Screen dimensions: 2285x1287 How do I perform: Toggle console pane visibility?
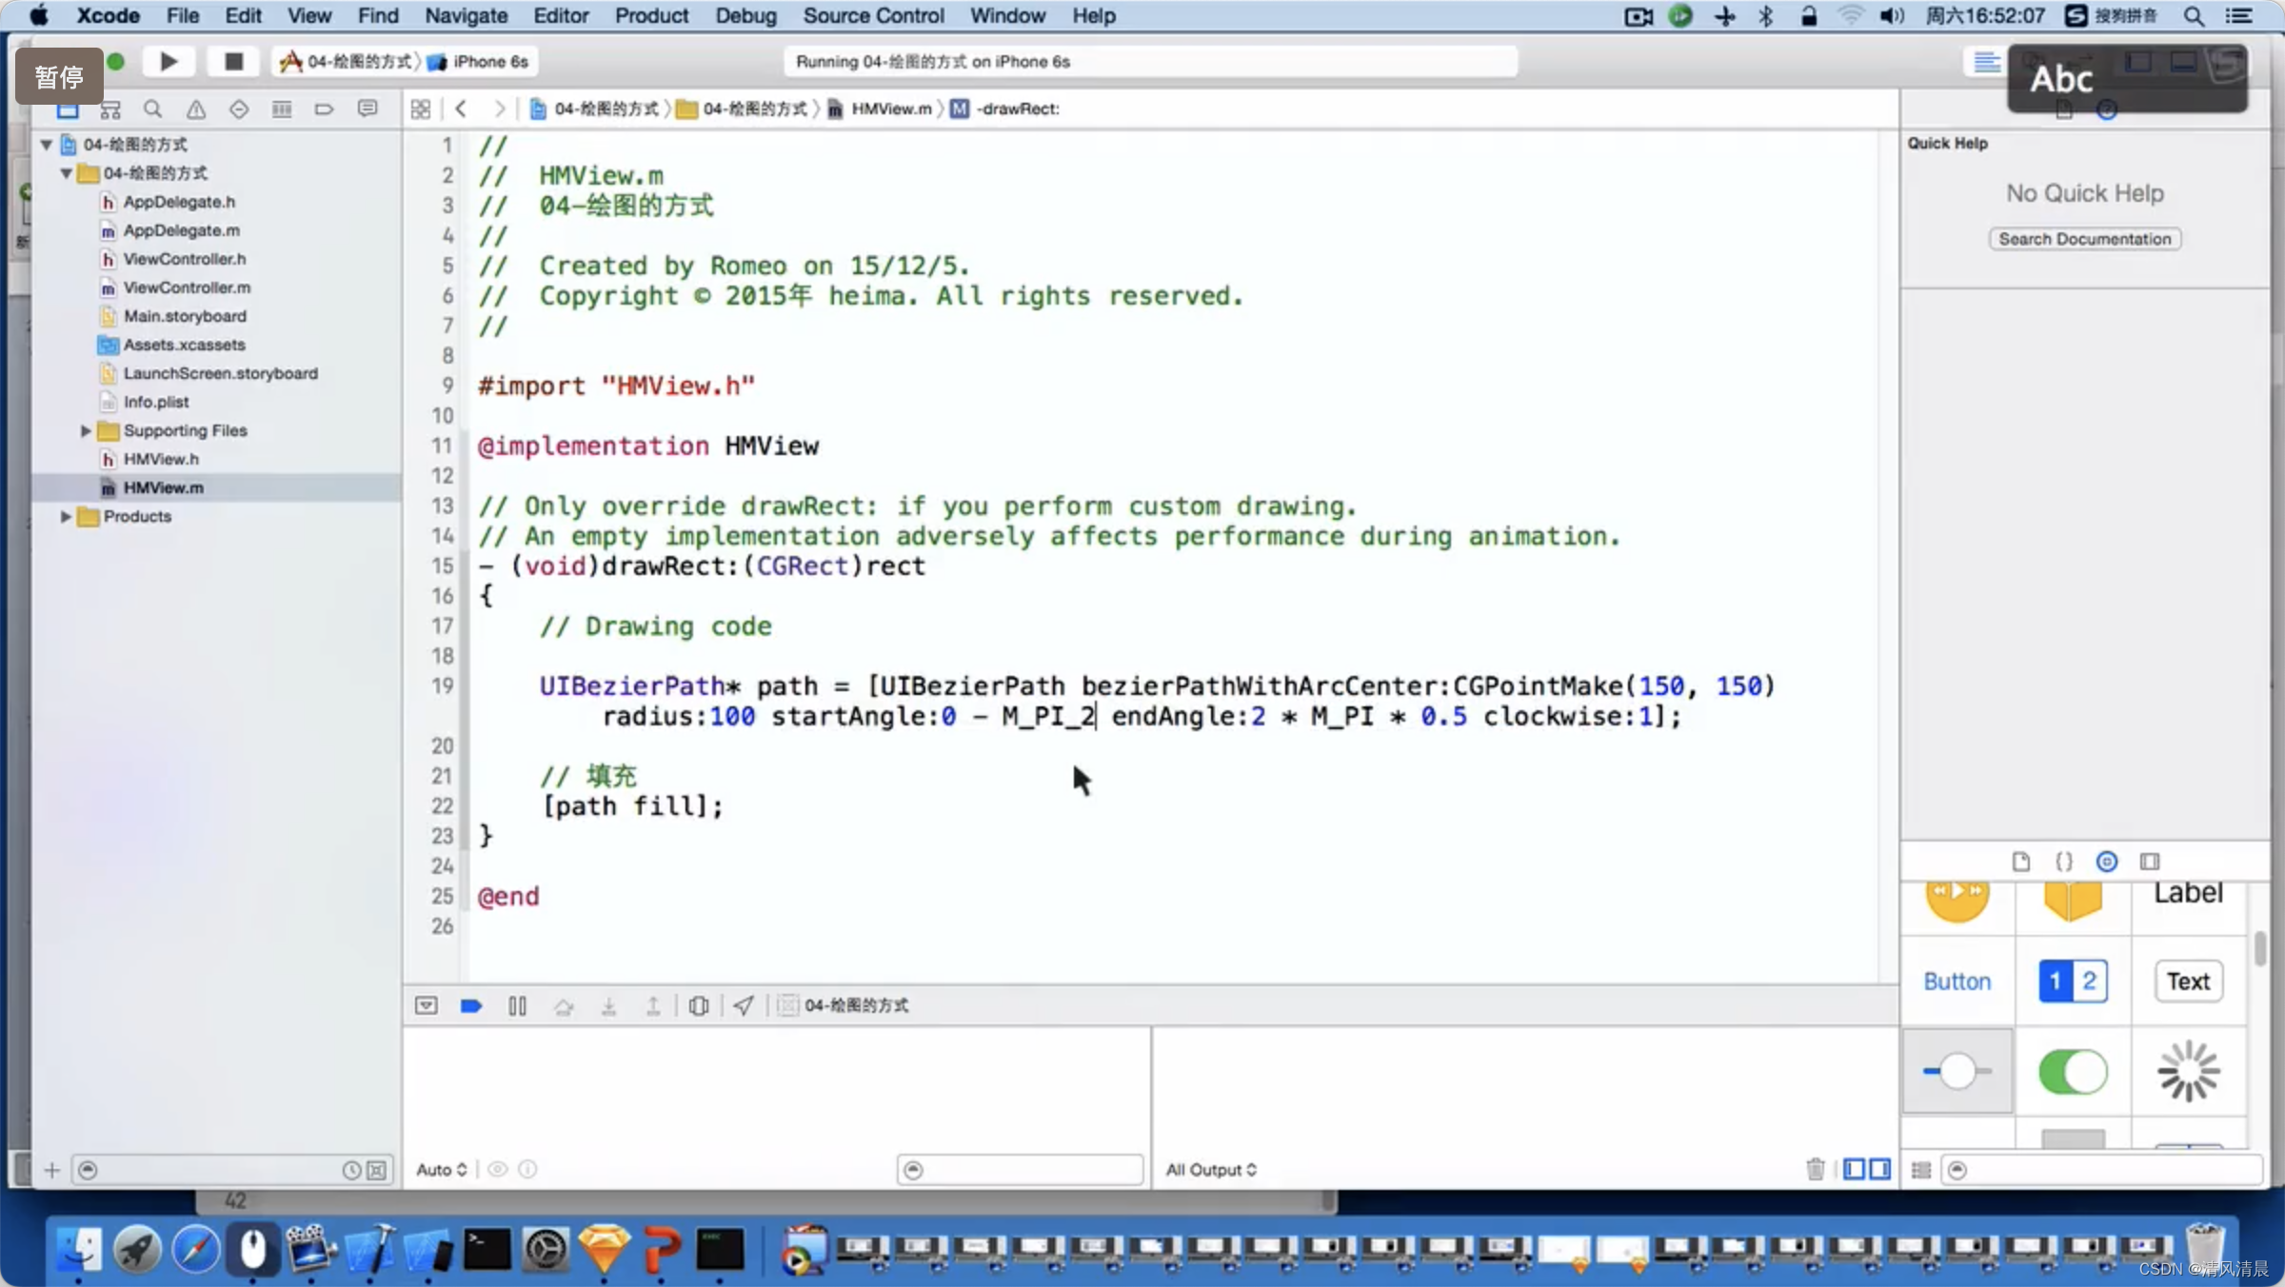pos(1880,1169)
